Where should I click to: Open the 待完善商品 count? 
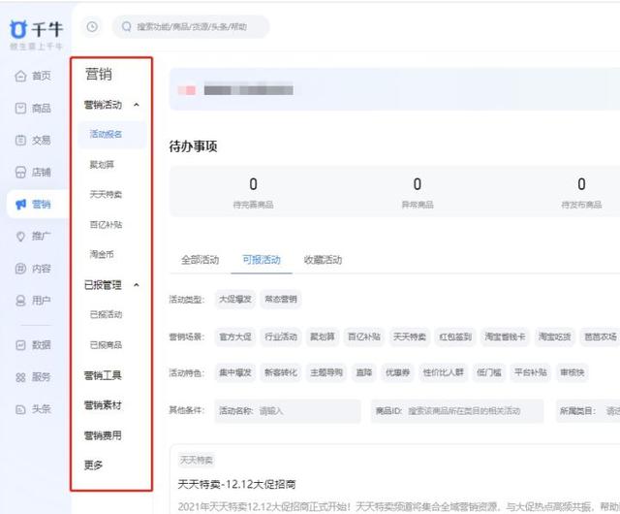point(253,184)
